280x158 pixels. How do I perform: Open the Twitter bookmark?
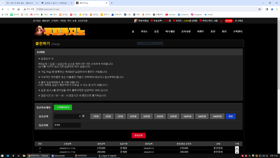pos(209,14)
